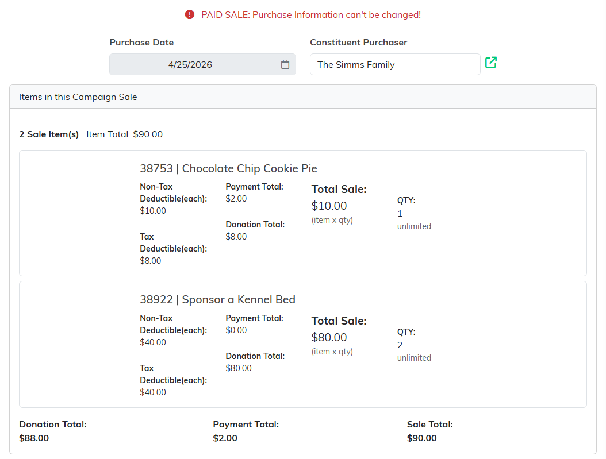Open constituent record via green external-link icon
The height and width of the screenshot is (459, 606).
[491, 62]
